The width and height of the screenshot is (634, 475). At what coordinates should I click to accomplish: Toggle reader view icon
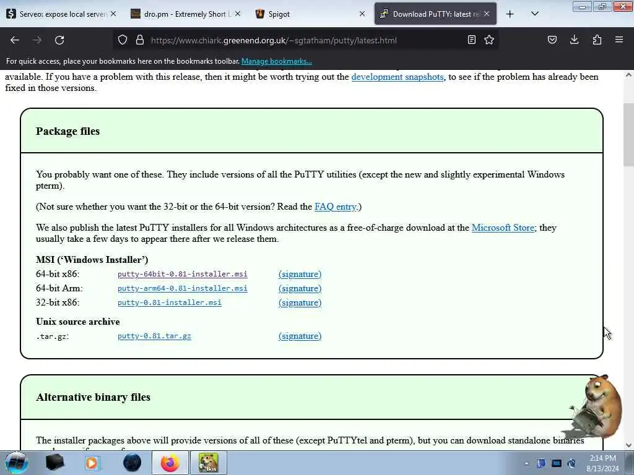coord(471,40)
